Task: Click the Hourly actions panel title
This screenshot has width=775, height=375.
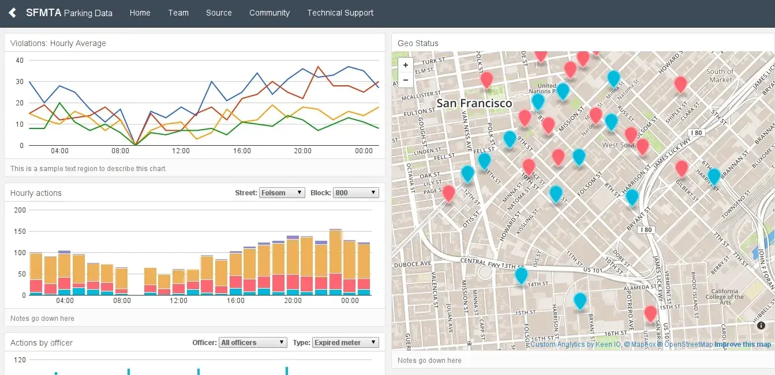Action: (x=36, y=193)
